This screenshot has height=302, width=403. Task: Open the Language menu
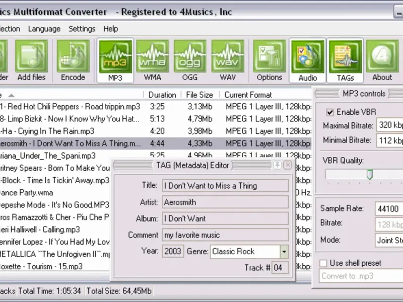point(44,29)
